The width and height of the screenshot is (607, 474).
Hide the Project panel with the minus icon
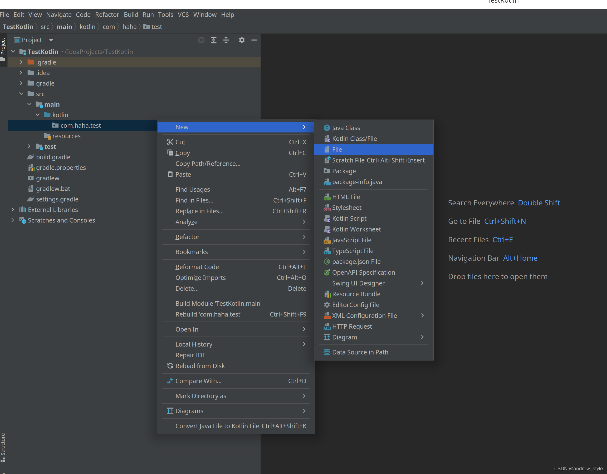click(254, 40)
